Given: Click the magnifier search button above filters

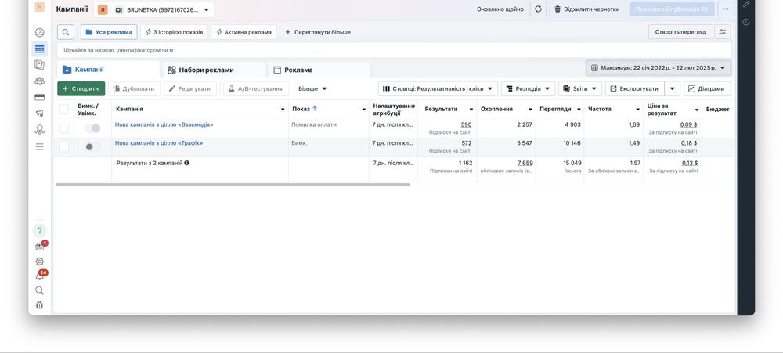Looking at the screenshot, I should (66, 32).
